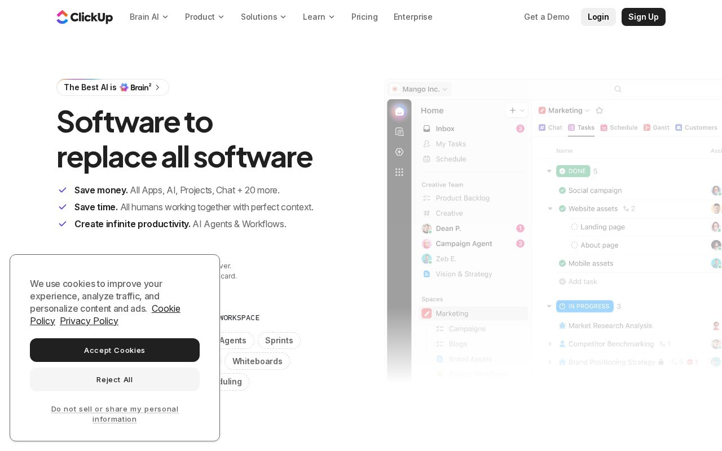
Task: Open the apps grid icon in the dark sidebar
Action: 399,172
